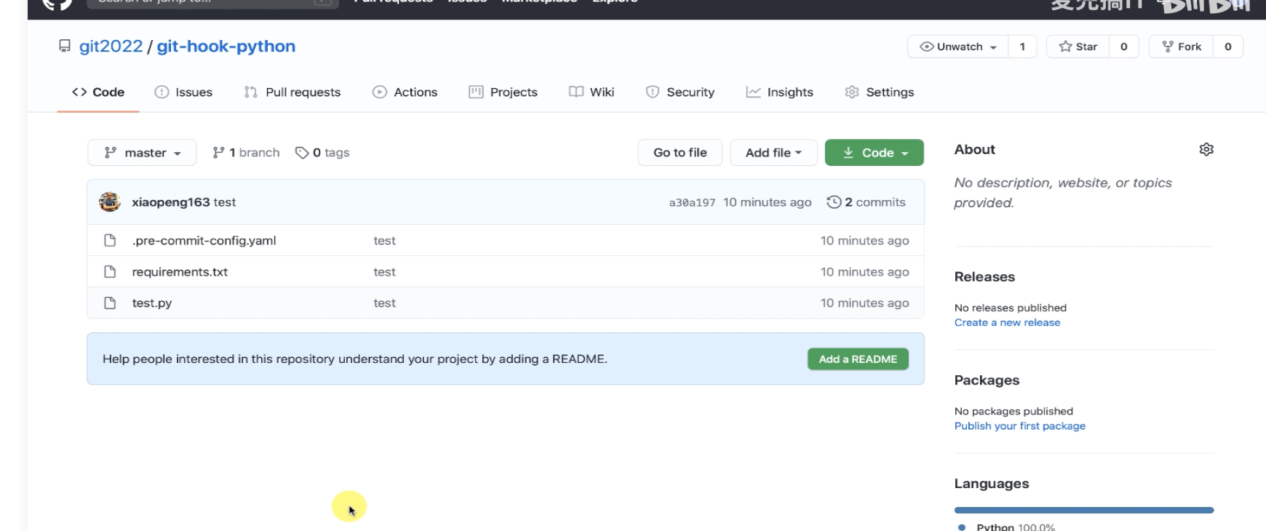
Task: Click Create a new release
Action: [x=1007, y=323]
